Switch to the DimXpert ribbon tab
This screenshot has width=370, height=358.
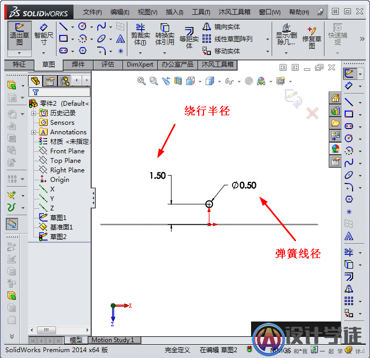pos(140,65)
